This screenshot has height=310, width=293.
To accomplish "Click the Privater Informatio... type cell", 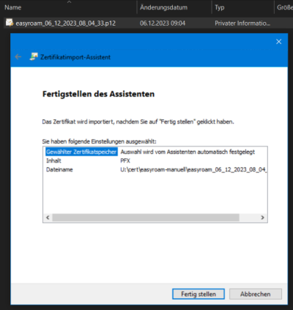I will [242, 23].
